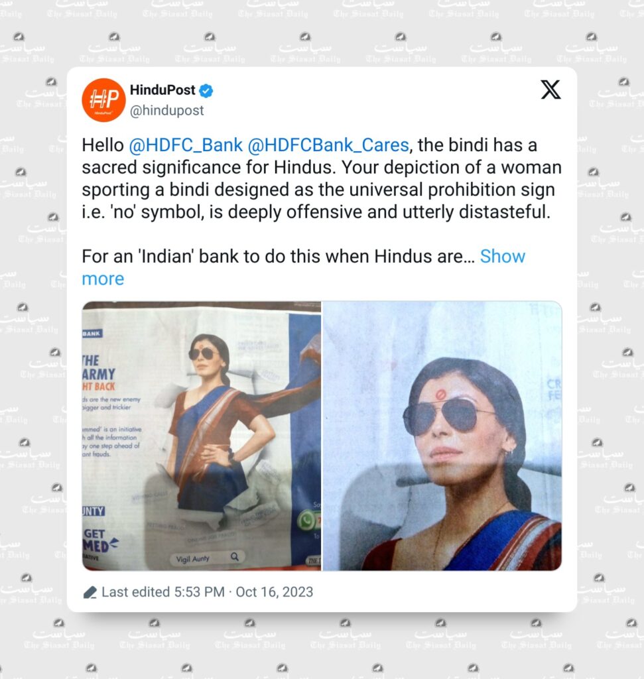Screen dimensions: 644x679
Task: Click the X logo icon
Action: pos(550,90)
